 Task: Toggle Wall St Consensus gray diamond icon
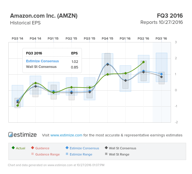pyautogui.click(x=106, y=148)
